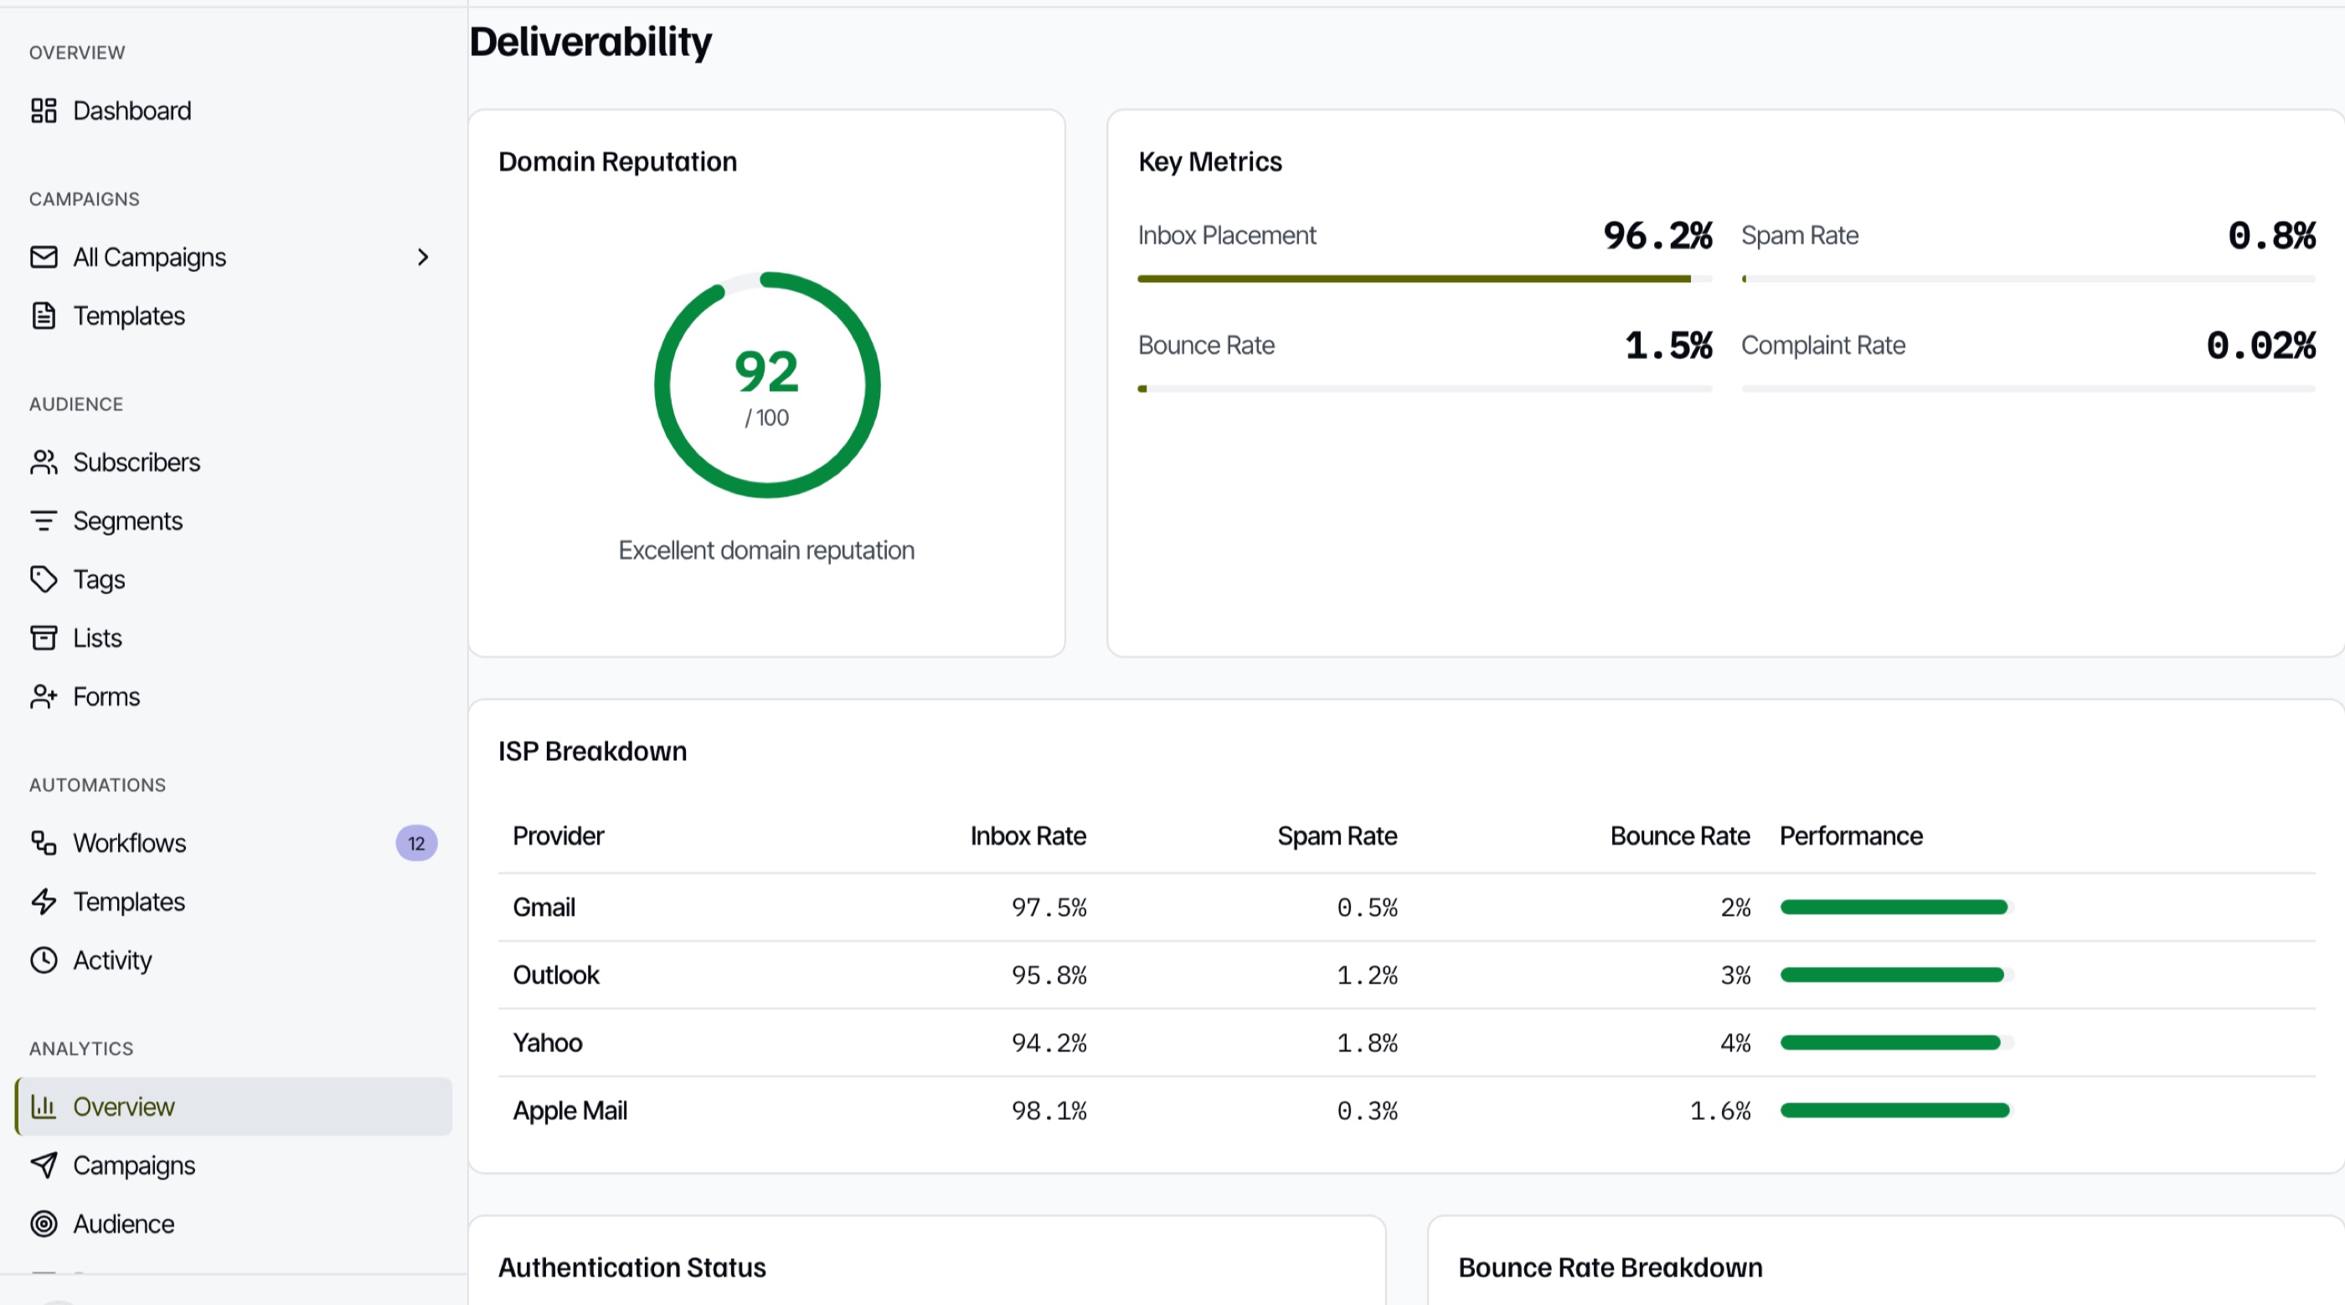Click the Yahoo provider row name

point(547,1043)
